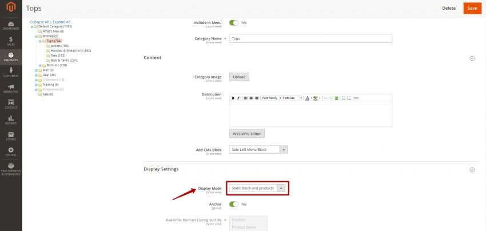The image size is (486, 231).
Task: Center-align description text
Action: (x=251, y=98)
